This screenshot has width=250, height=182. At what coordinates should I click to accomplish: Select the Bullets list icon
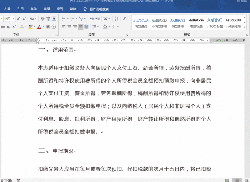pyautogui.click(x=64, y=18)
